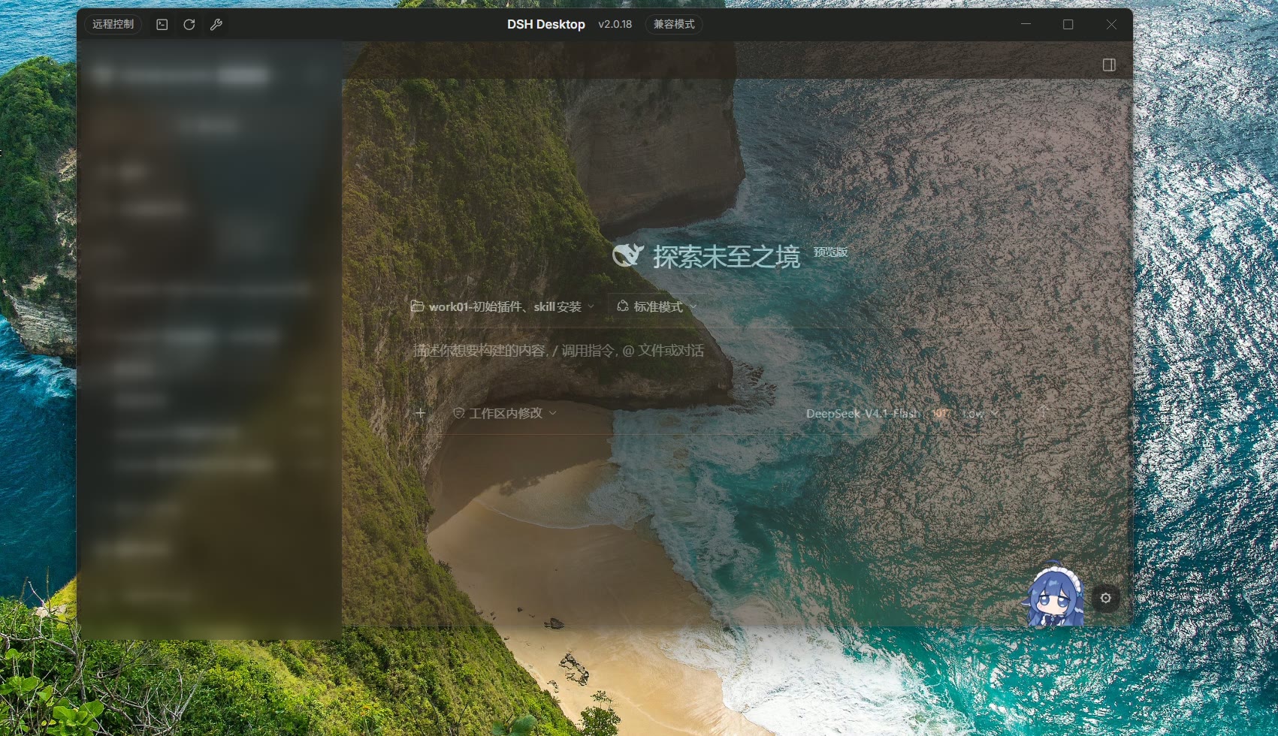Open the DeepSeek-V4.1-Flash model selector
This screenshot has height=736, width=1278.
coord(902,414)
